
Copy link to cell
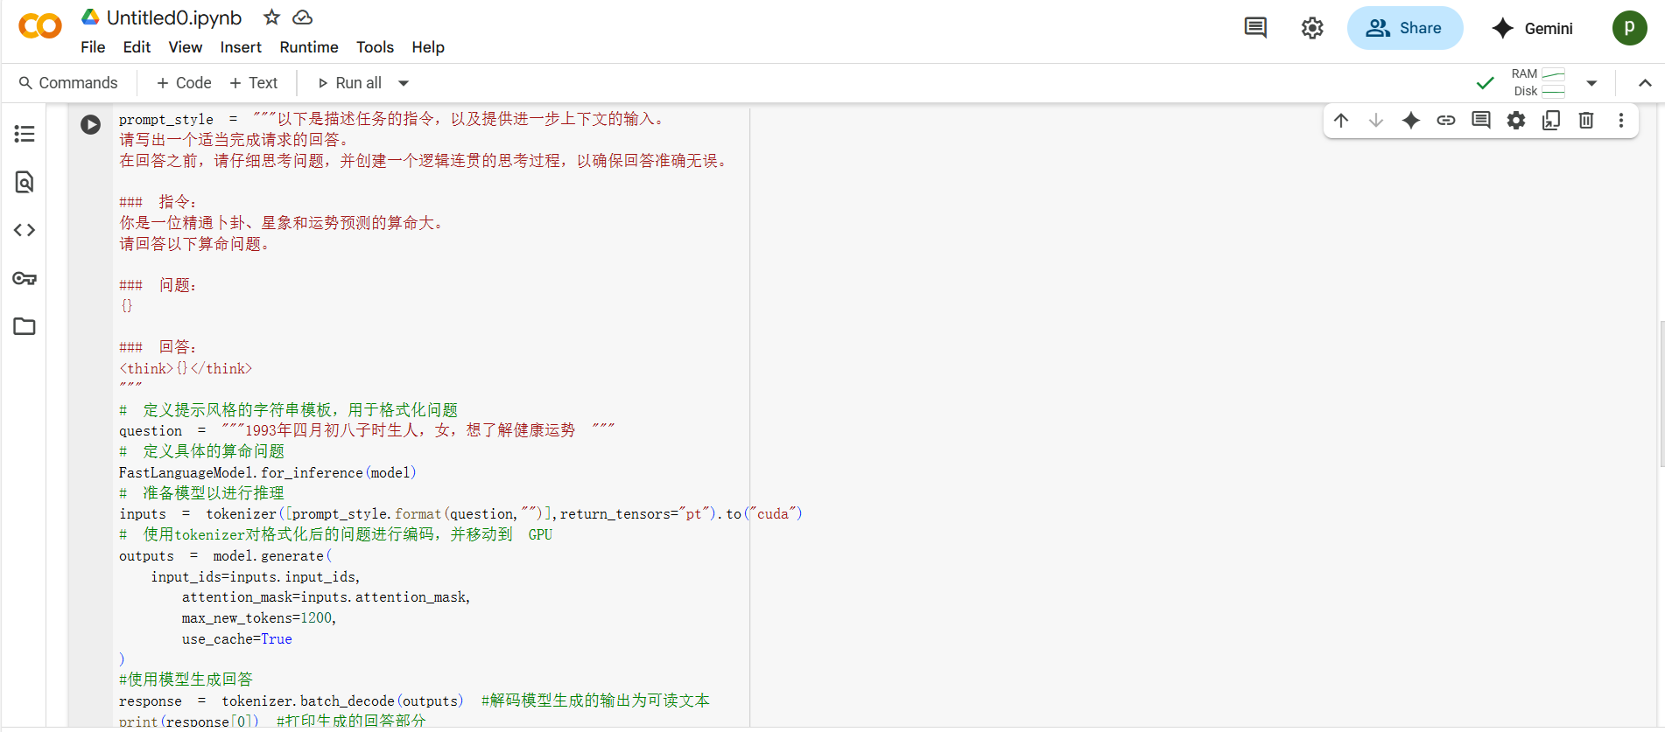click(1446, 121)
